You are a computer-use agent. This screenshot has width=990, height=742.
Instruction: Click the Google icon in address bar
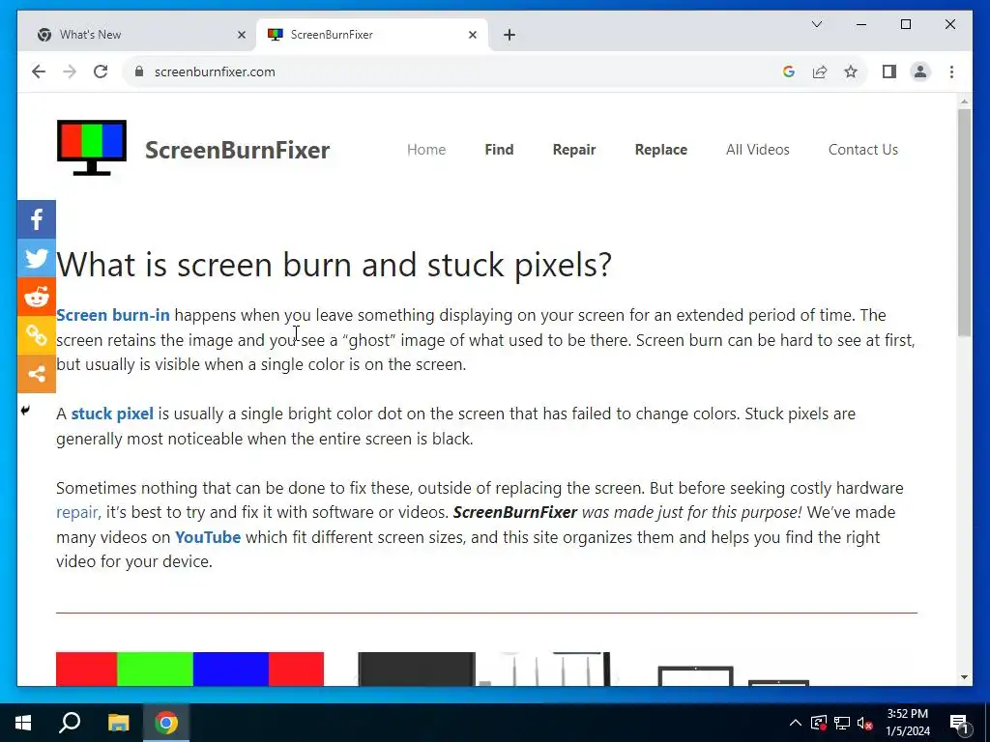[x=789, y=71]
